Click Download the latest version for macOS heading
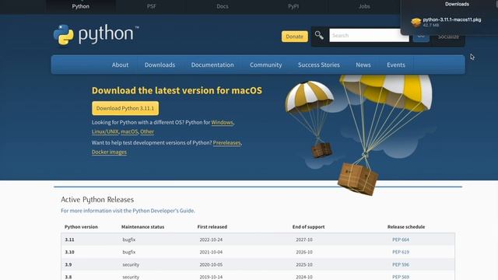Screen dimensions: 498x280 click(x=177, y=90)
